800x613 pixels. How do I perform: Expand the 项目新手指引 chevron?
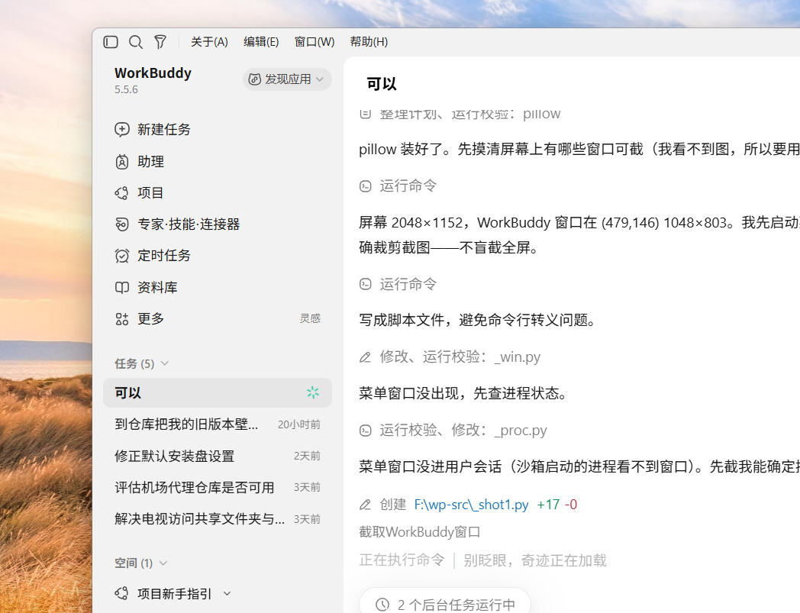click(227, 594)
